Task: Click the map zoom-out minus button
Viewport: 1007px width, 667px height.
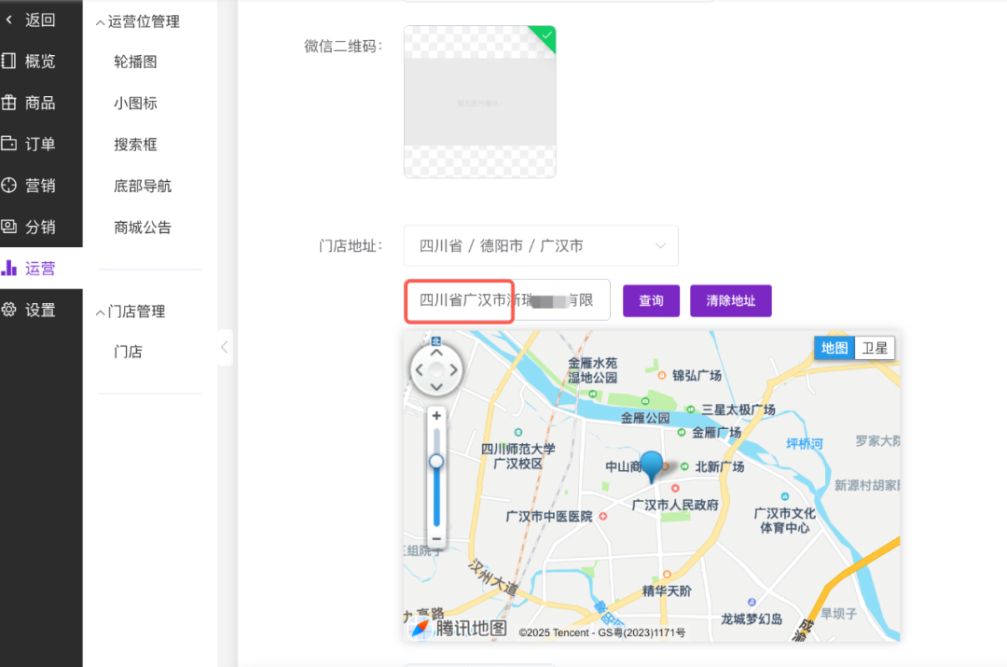Action: tap(436, 538)
